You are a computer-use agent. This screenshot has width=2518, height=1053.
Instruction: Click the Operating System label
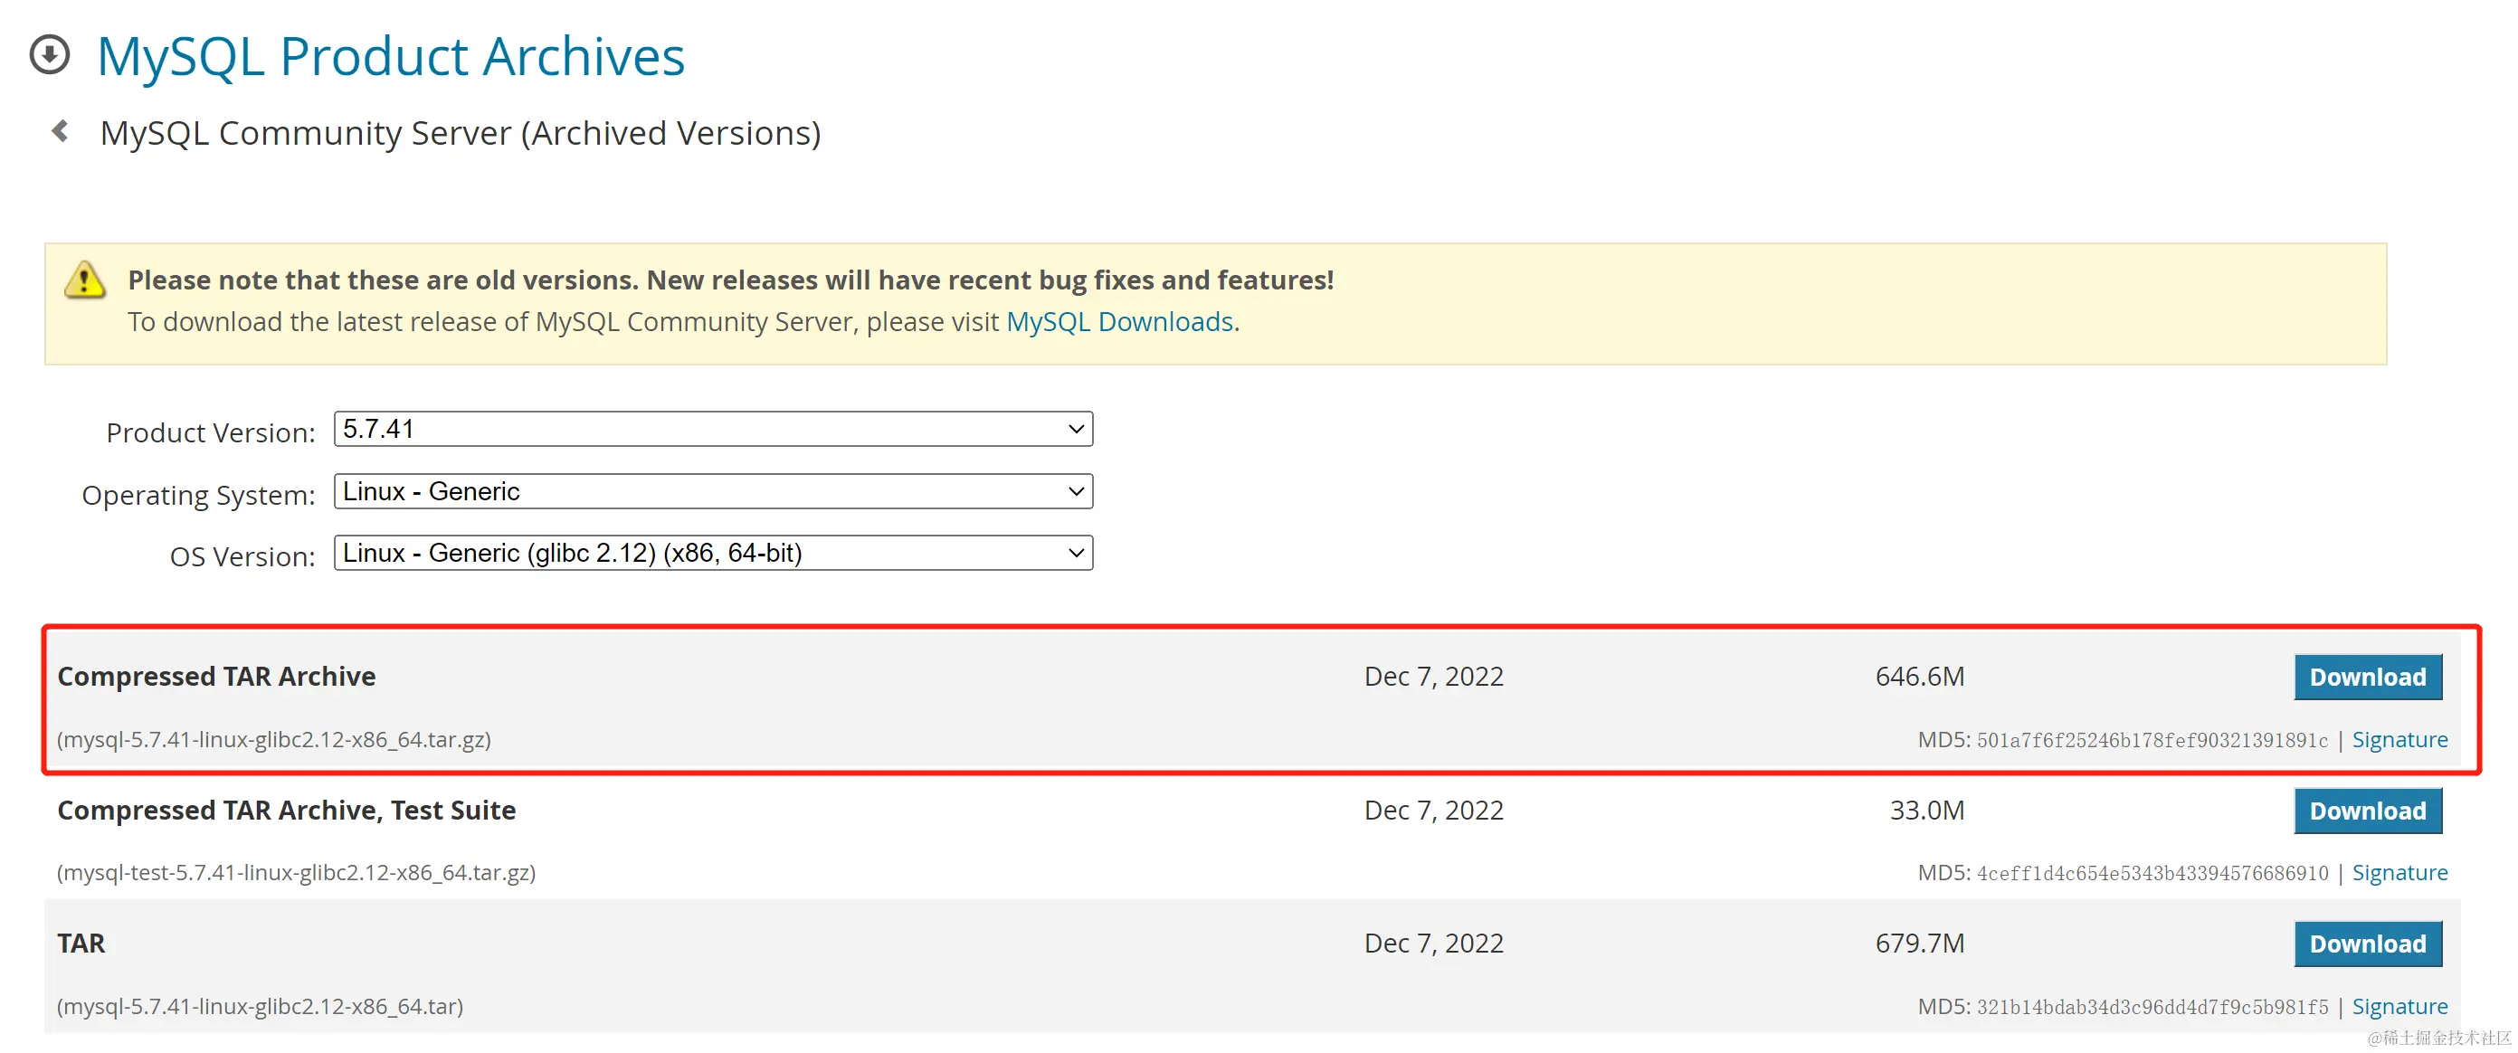click(198, 496)
